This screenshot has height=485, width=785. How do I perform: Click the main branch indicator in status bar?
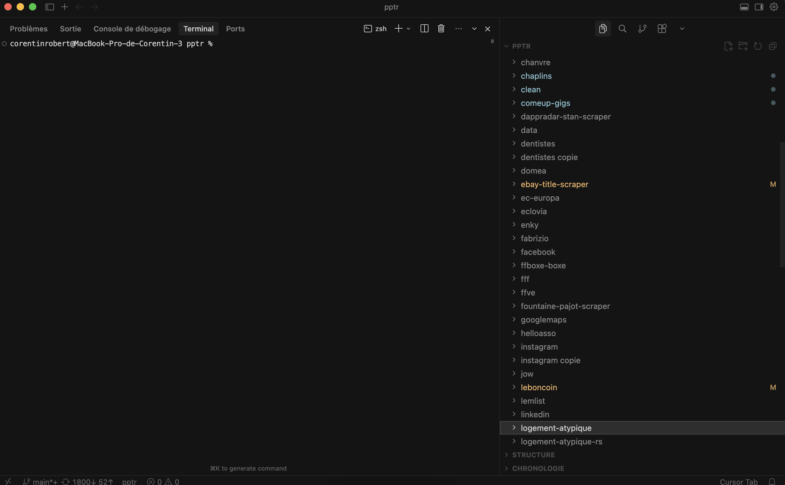click(40, 481)
